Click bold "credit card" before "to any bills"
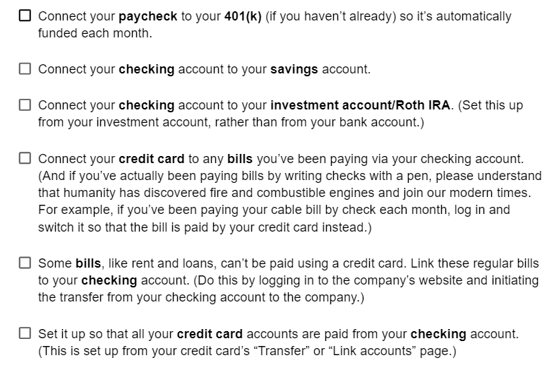The image size is (559, 370). [152, 159]
